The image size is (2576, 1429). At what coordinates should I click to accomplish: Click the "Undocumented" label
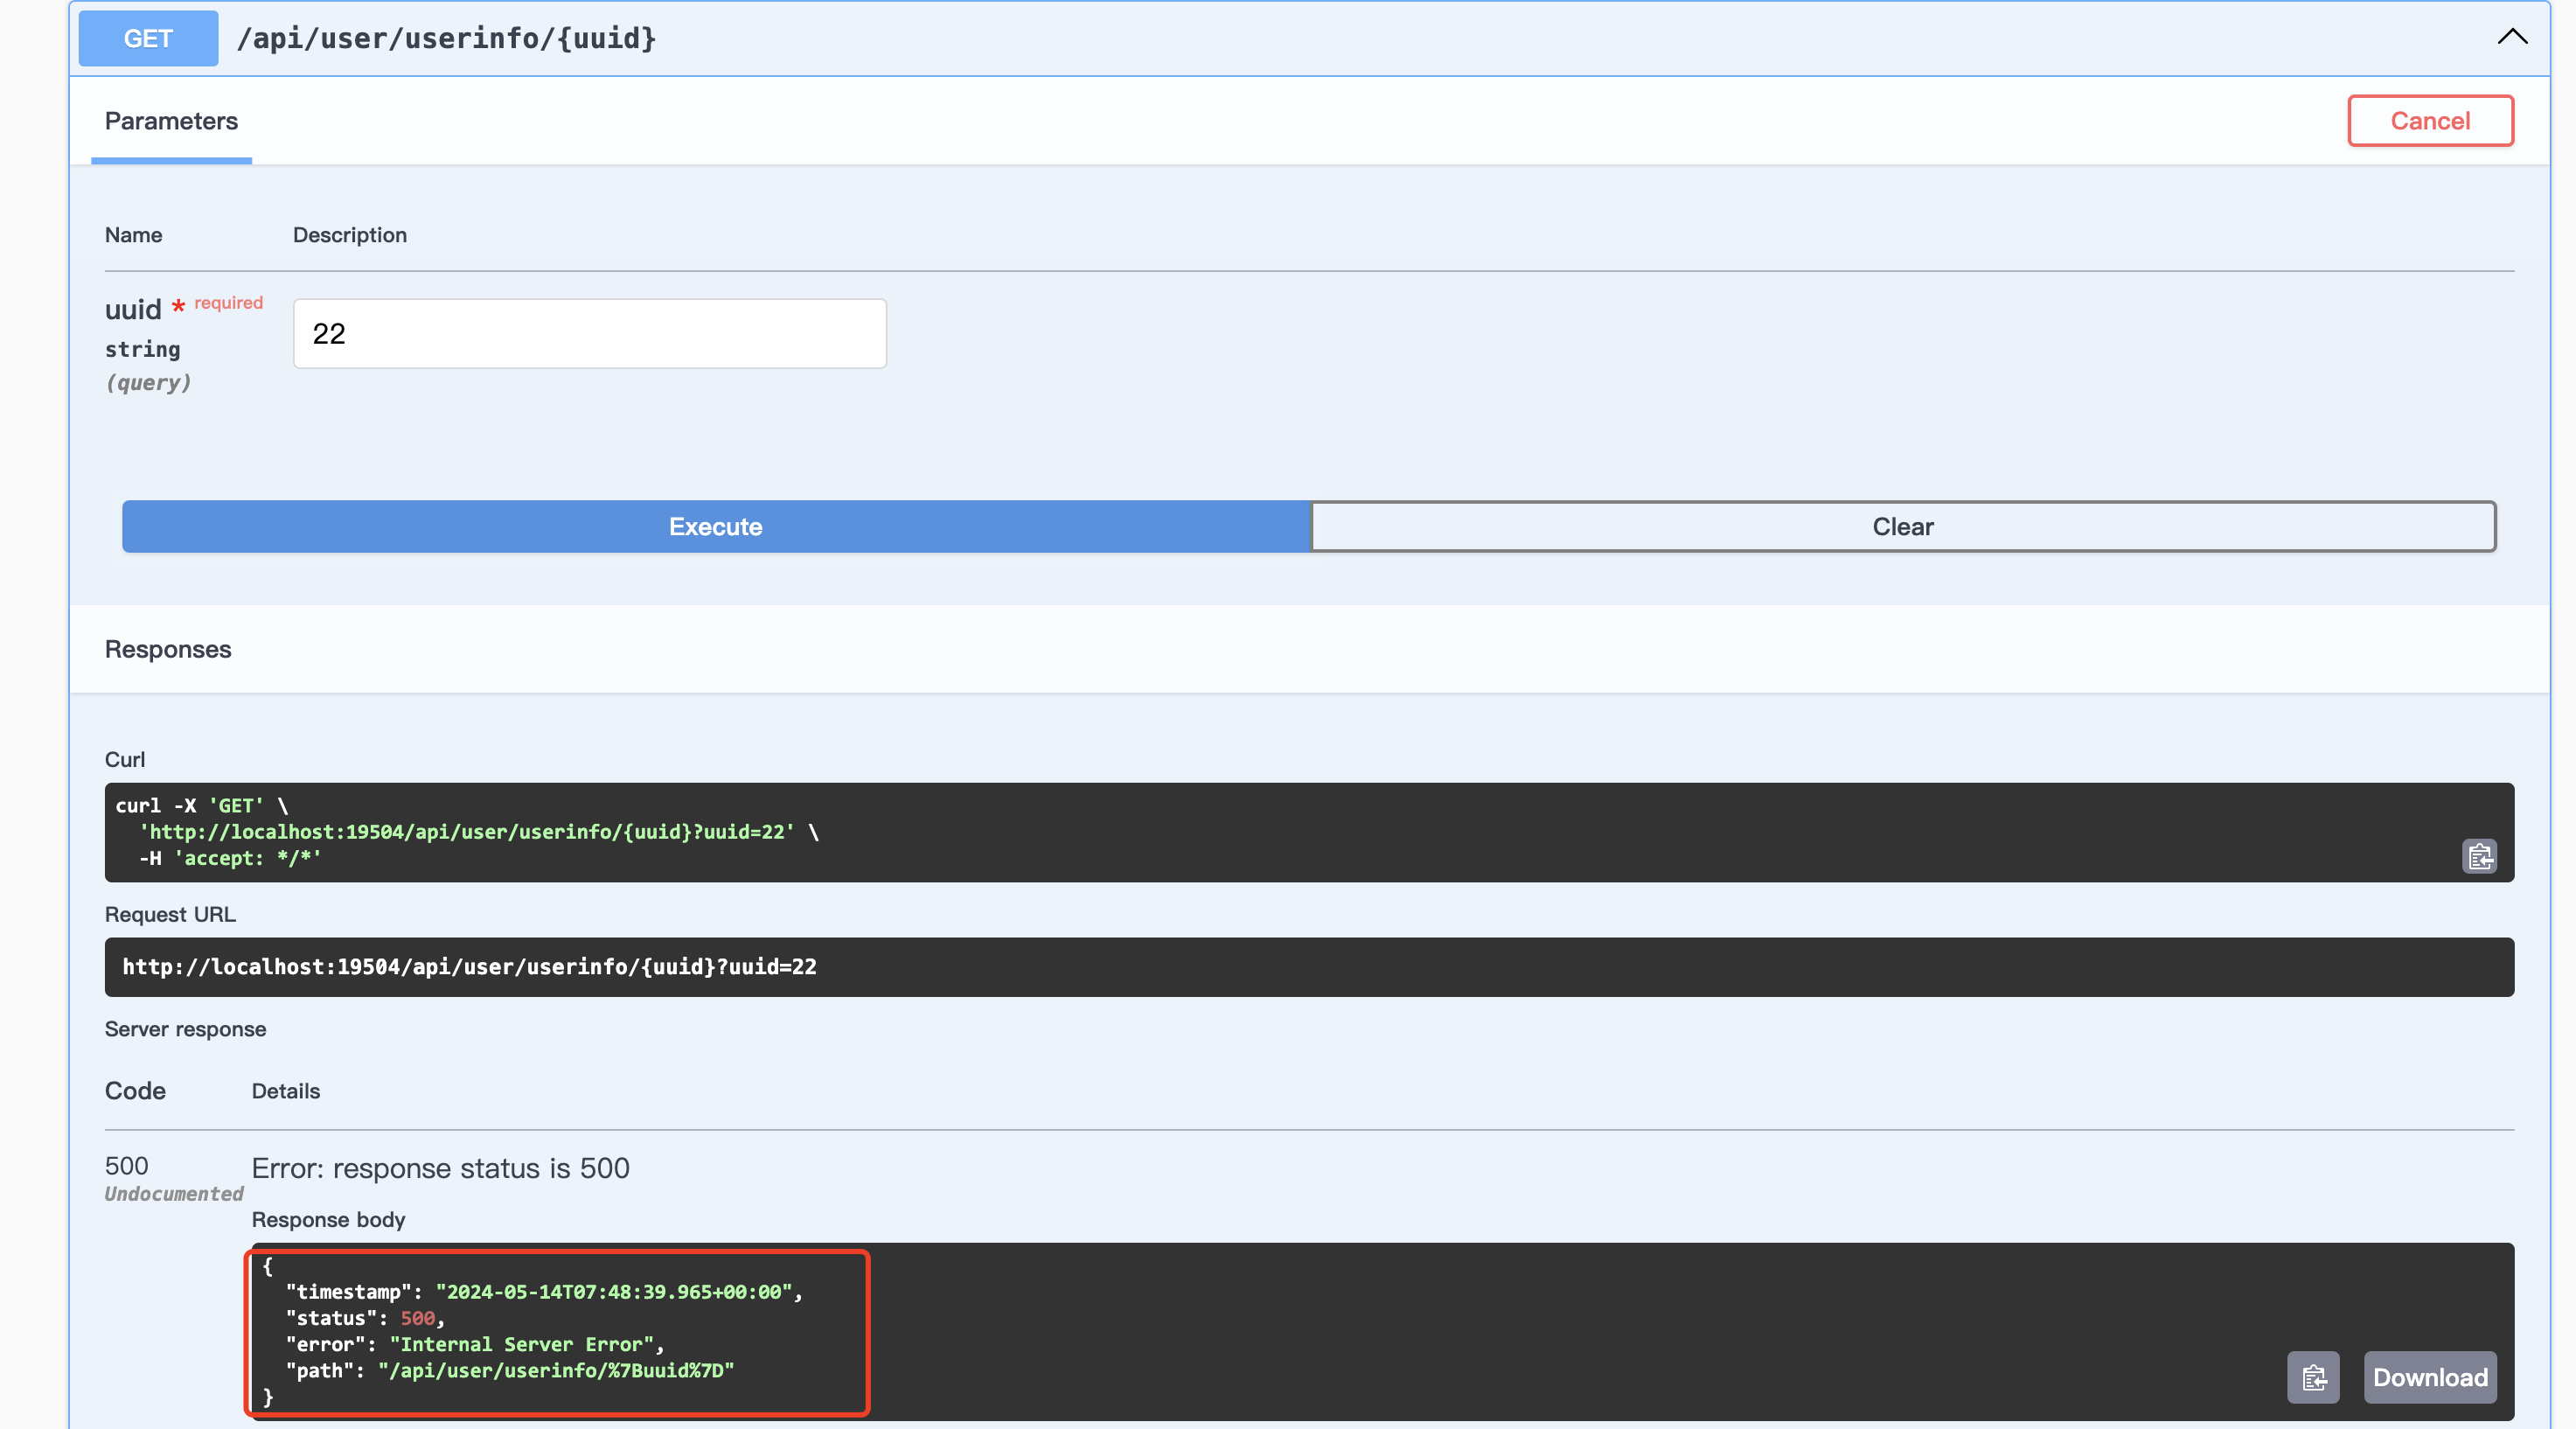pos(174,1194)
